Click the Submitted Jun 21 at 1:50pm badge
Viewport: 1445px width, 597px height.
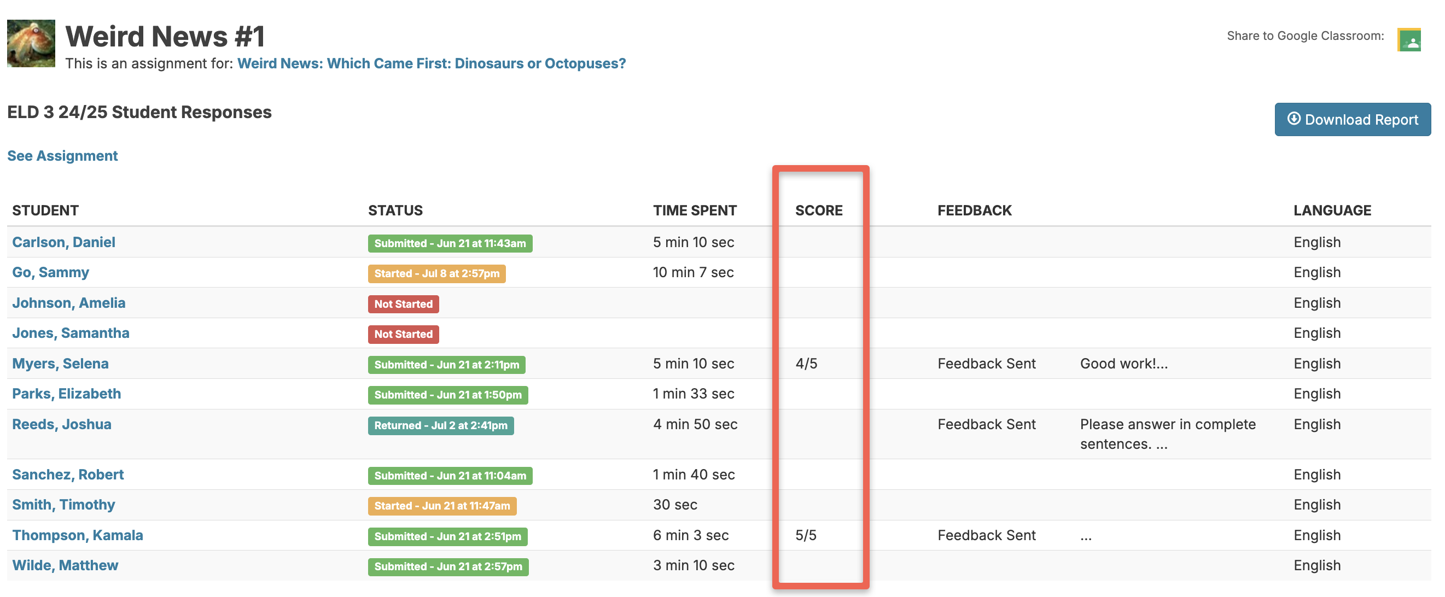pos(447,395)
